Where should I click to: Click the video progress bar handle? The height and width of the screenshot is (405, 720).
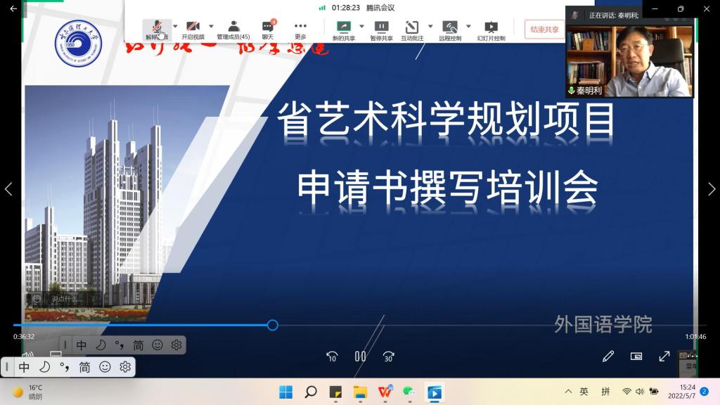tap(273, 325)
